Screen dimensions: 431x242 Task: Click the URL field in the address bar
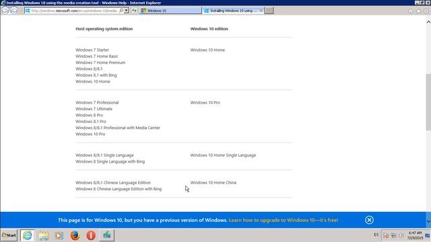pyautogui.click(x=74, y=11)
